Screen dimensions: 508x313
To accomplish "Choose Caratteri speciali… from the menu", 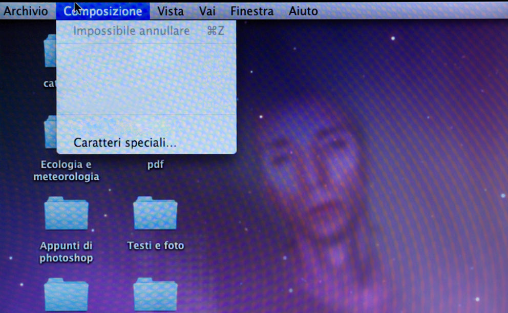I will tap(125, 143).
